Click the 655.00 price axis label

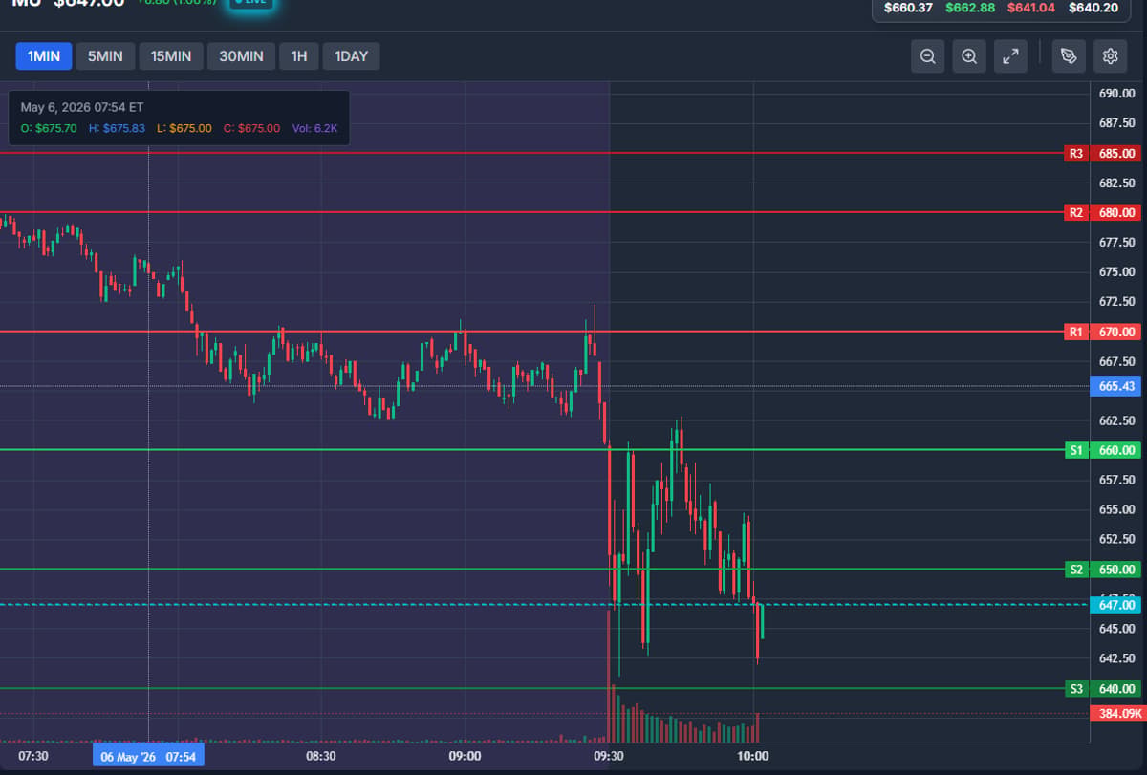[x=1116, y=509]
